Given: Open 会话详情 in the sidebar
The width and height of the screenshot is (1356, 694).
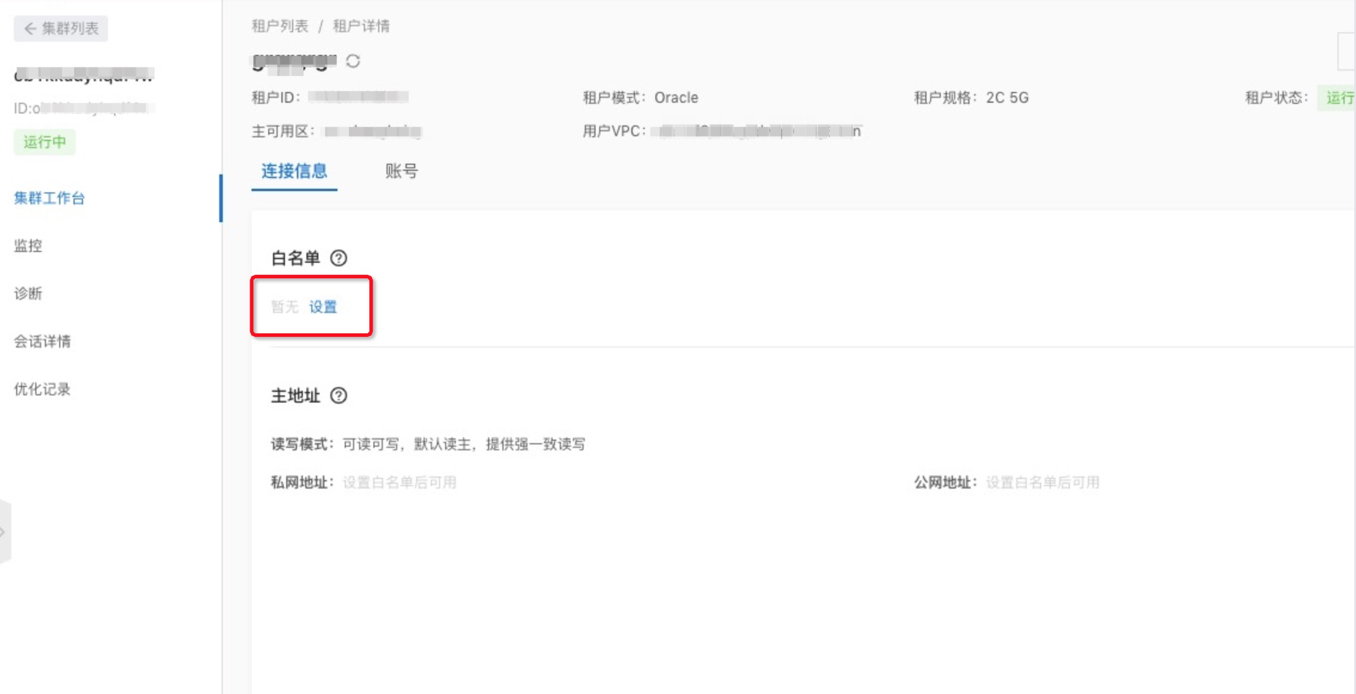Looking at the screenshot, I should (42, 341).
